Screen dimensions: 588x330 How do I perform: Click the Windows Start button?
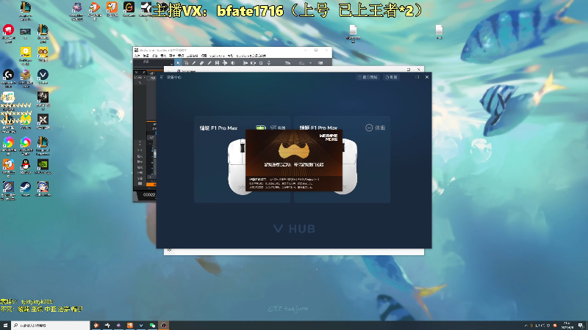coord(5,326)
